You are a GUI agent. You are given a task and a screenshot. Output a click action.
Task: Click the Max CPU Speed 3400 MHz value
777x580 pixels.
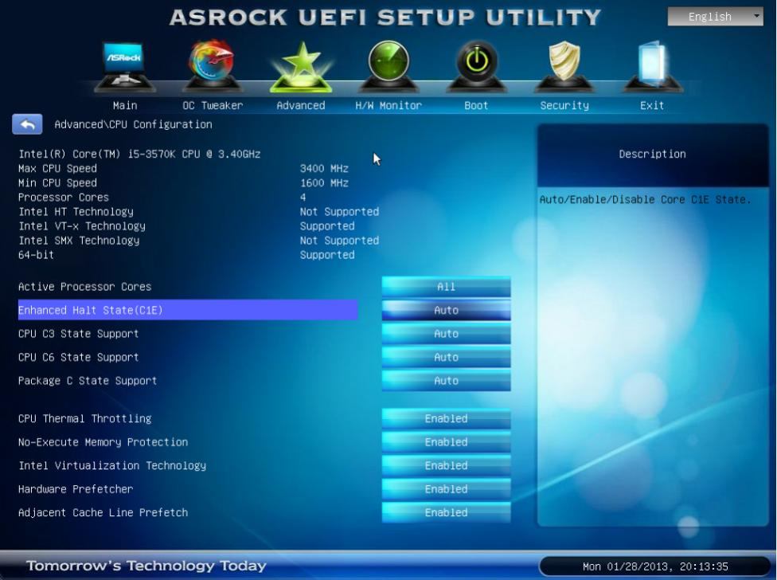pyautogui.click(x=324, y=169)
